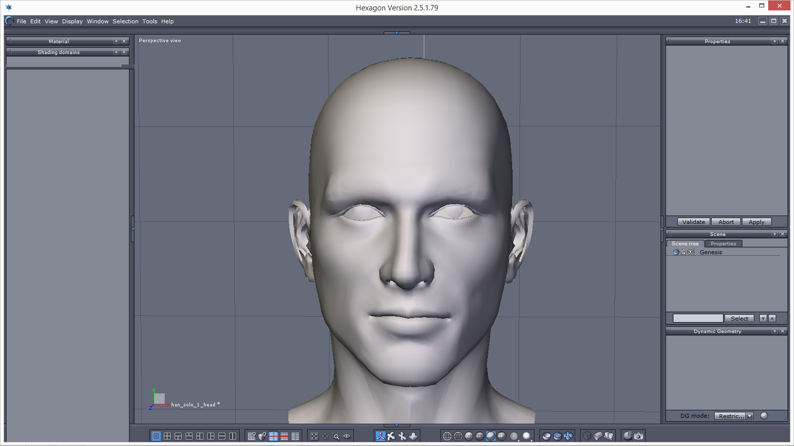The width and height of the screenshot is (794, 446).
Task: Click the dotted cube bounding box icon
Action: pos(587,436)
